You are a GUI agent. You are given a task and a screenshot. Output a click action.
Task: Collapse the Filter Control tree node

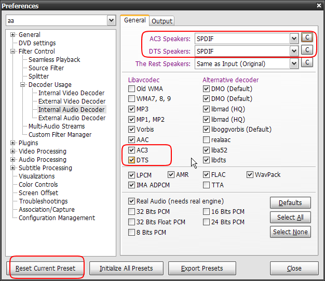pos(13,52)
